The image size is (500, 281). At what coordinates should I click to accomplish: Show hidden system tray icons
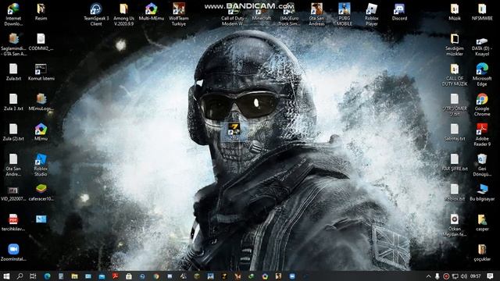tap(428, 276)
